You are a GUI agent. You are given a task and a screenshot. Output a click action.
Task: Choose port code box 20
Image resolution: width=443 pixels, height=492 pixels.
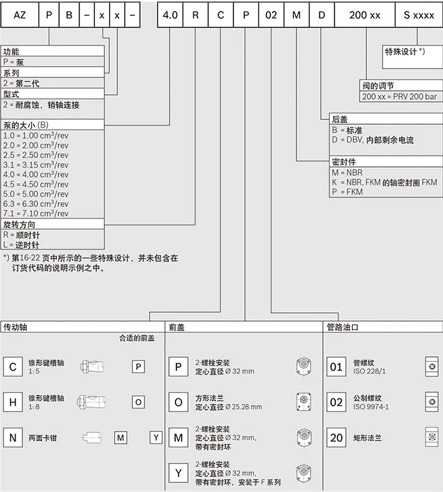[x=336, y=438]
